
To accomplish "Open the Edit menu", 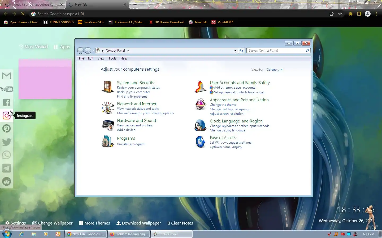I will (91, 58).
